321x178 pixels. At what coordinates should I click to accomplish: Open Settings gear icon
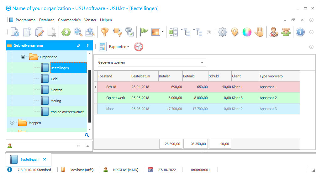[x=223, y=32]
